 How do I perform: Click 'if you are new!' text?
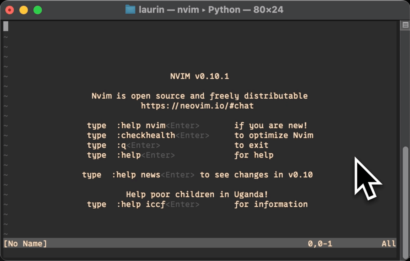pos(271,126)
